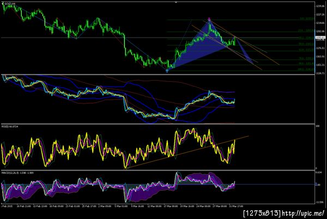Click the 17 Mar 00:00 time label
Screen dimensions: 327x219
click(171, 206)
